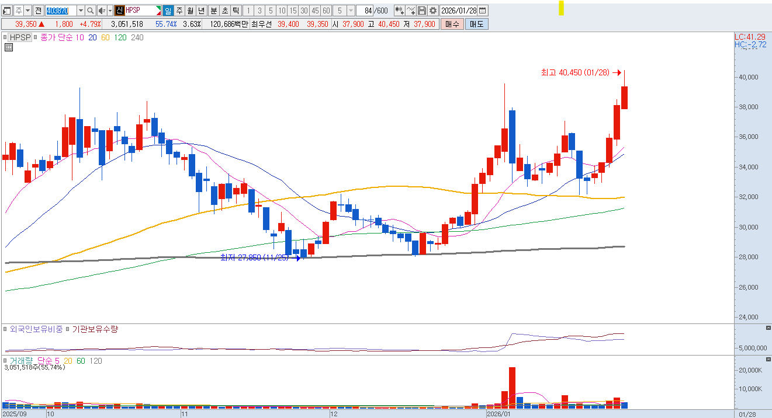Open the stock code 403870 dropdown
The height and width of the screenshot is (418, 772).
coord(80,11)
